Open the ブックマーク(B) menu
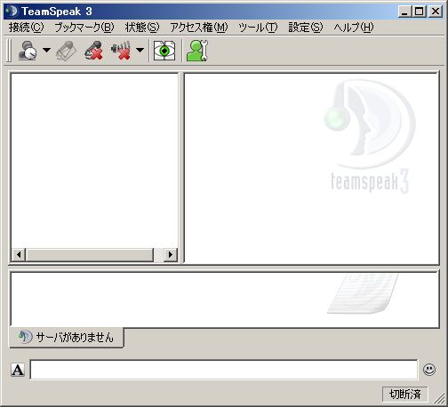448x407 pixels. (84, 28)
